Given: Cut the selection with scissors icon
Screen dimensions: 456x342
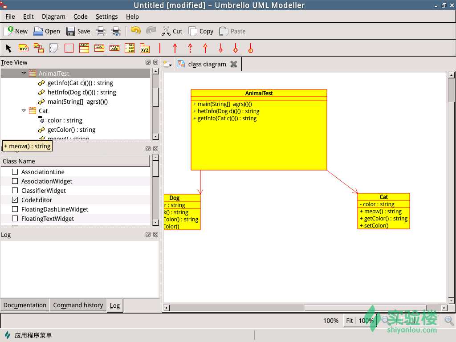Looking at the screenshot, I should pos(171,31).
